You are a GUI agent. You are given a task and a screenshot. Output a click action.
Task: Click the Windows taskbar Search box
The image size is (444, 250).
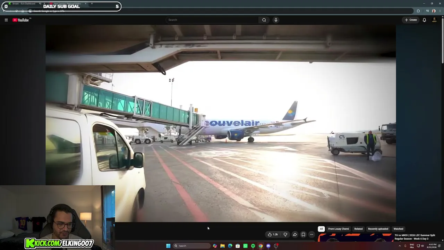[x=192, y=246]
